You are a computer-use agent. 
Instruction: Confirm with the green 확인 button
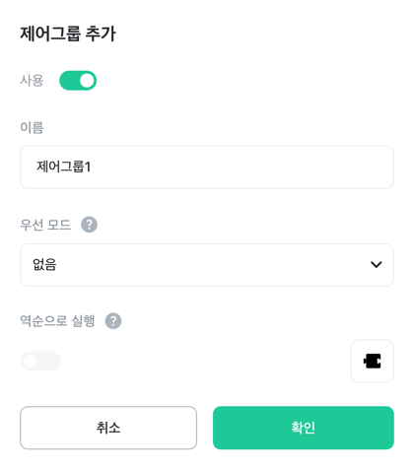click(304, 428)
